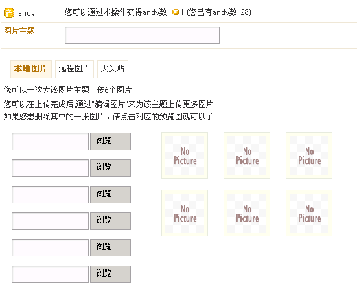Click the first file path input box
Viewport: 357px width, 296px height.
[x=50, y=141]
